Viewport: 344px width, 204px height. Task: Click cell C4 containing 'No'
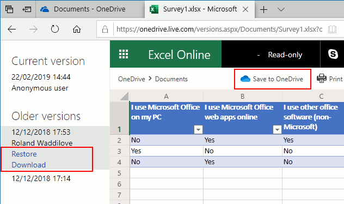pyautogui.click(x=314, y=162)
